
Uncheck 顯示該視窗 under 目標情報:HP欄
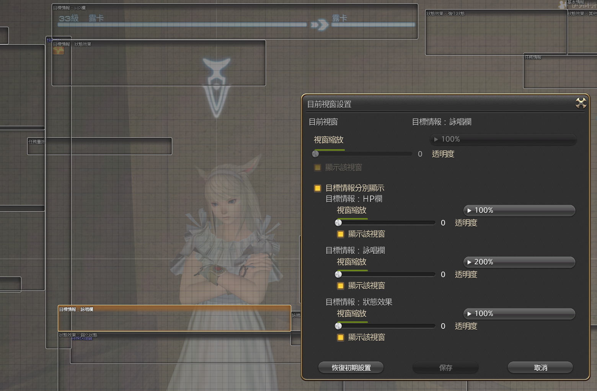[x=340, y=234]
